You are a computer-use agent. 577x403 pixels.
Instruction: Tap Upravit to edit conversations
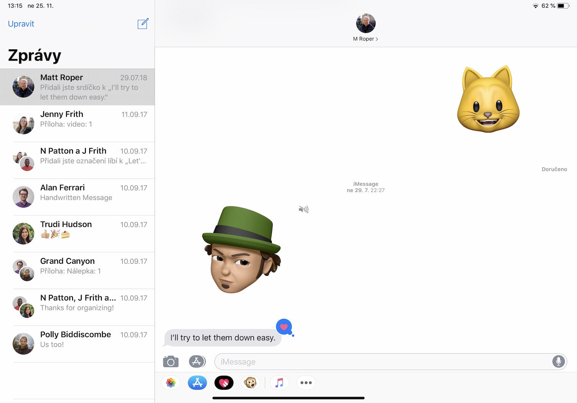(21, 24)
